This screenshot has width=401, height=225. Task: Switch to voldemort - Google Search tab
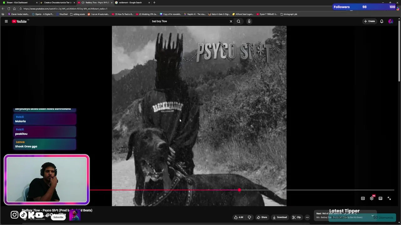133,2
